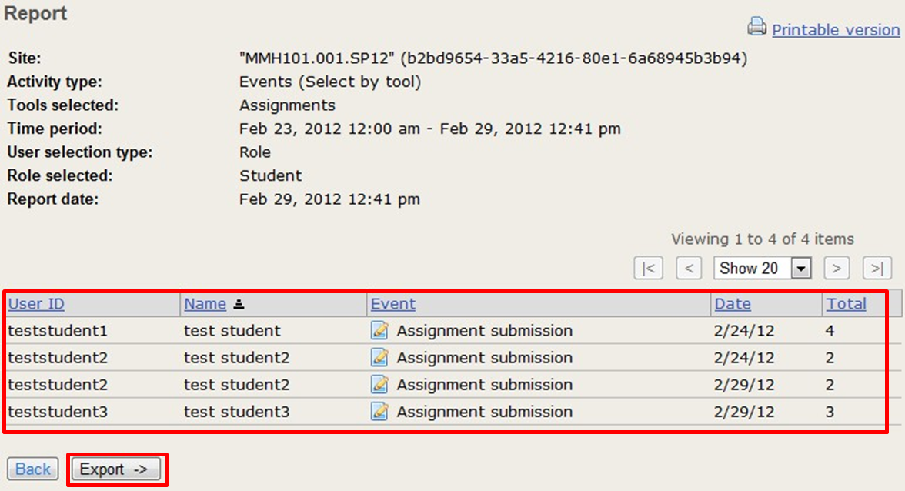
Task: Sort the table by Total column
Action: coord(847,304)
